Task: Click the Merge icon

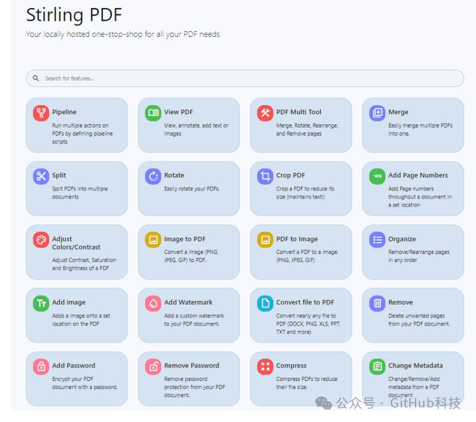Action: (377, 113)
